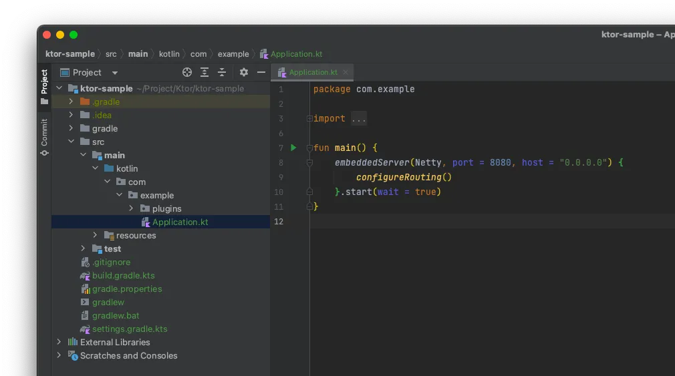Collapse the src folder
The width and height of the screenshot is (675, 376).
[x=71, y=142]
